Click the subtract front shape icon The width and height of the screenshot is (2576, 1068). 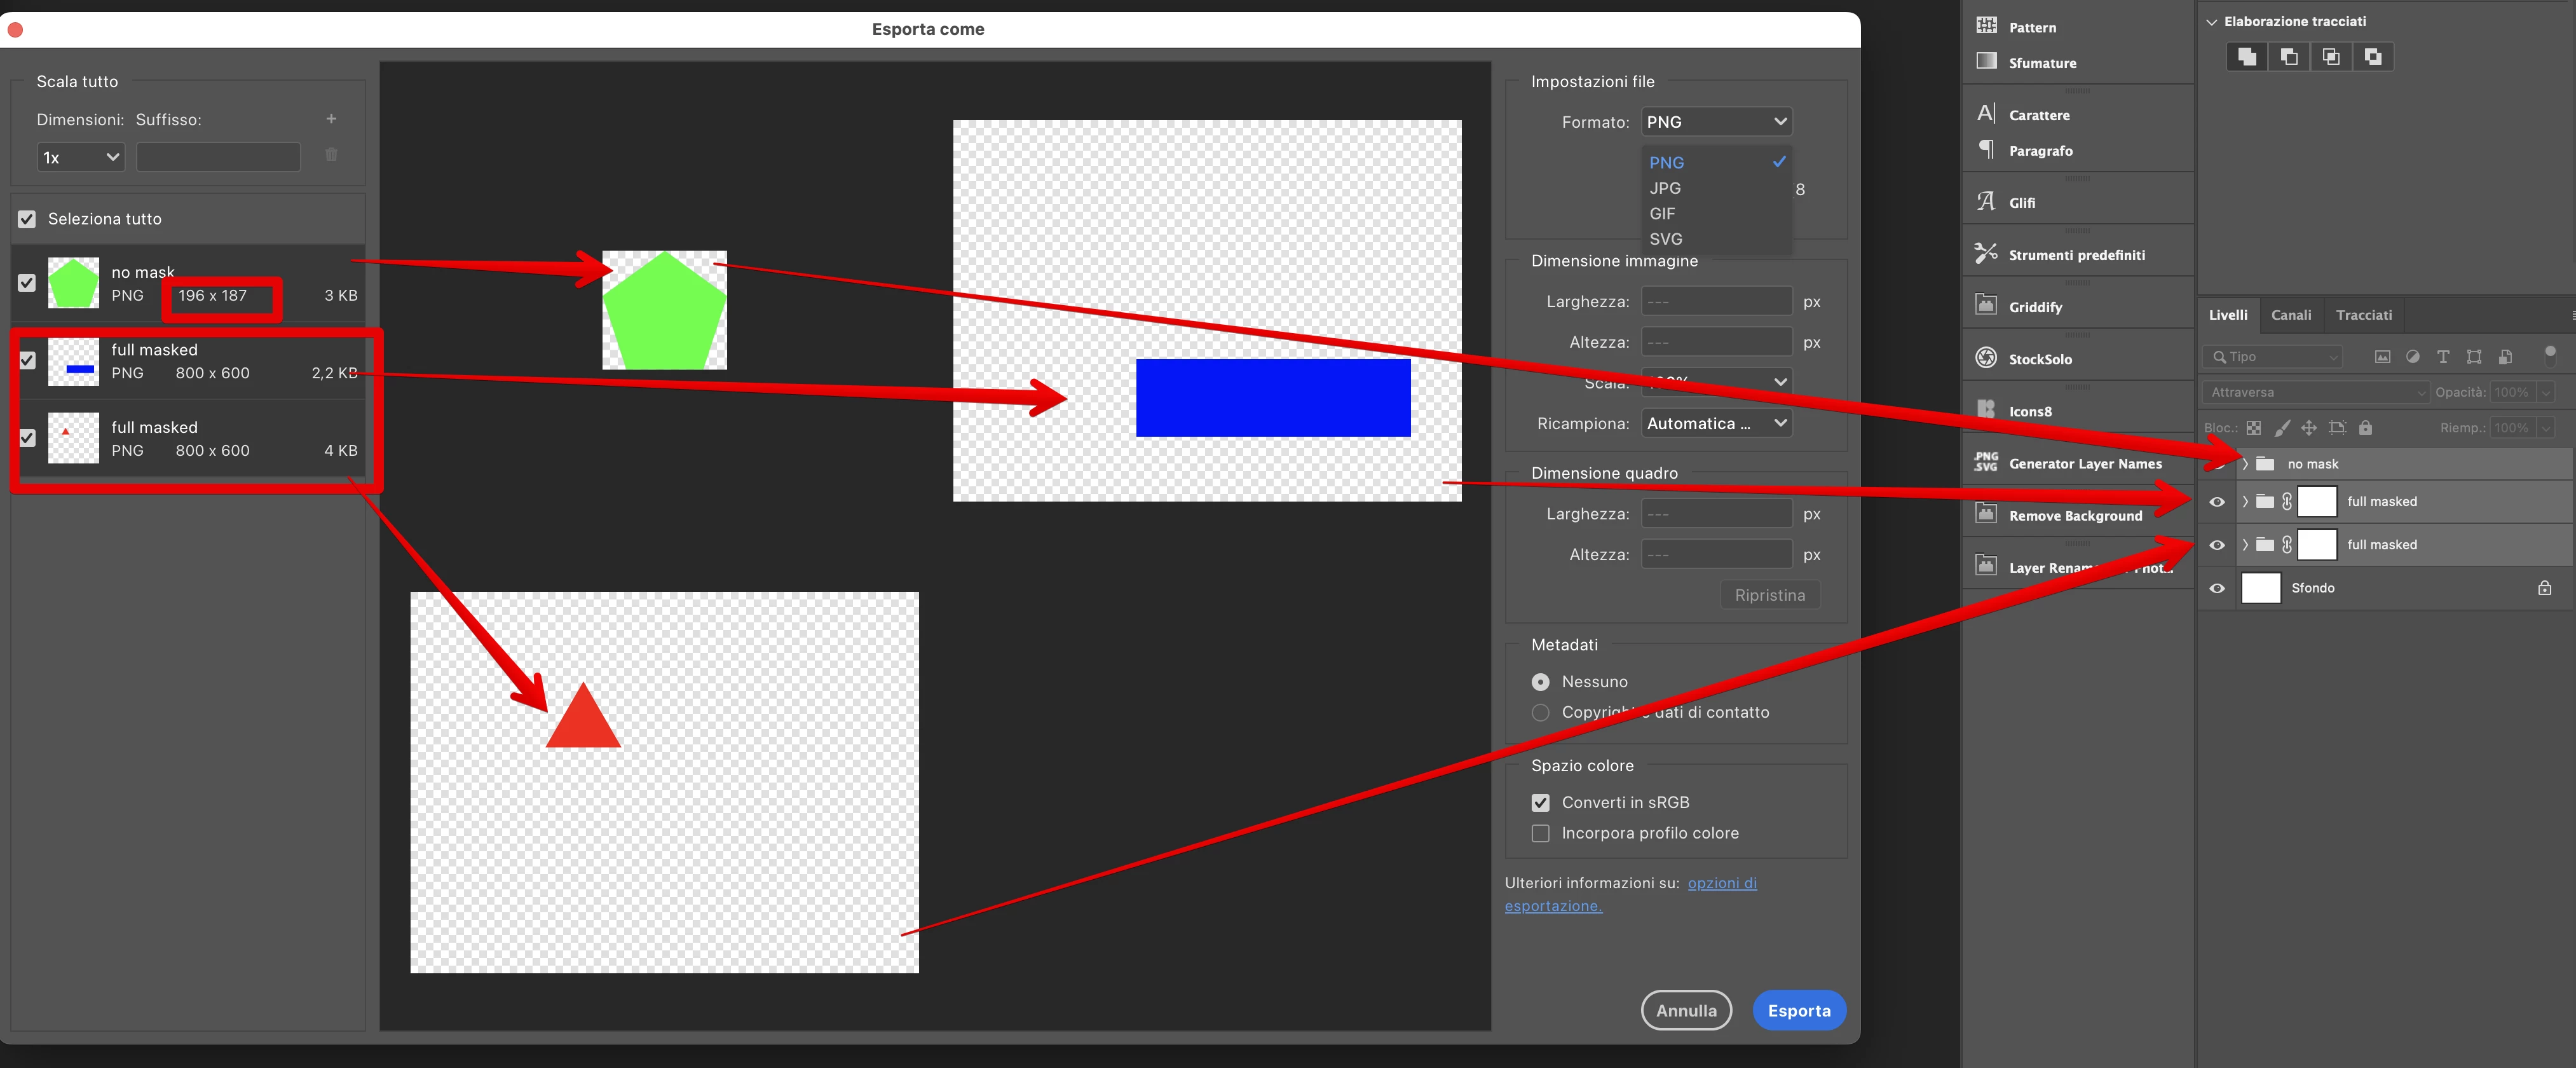click(2289, 57)
